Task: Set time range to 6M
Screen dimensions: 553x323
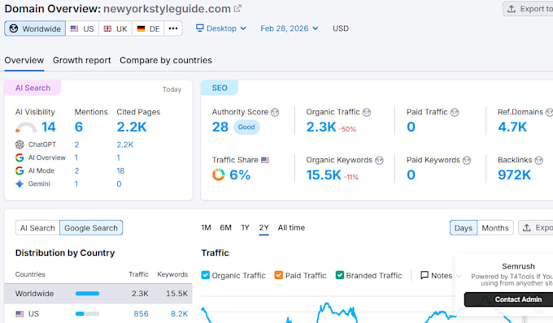Action: click(x=226, y=228)
